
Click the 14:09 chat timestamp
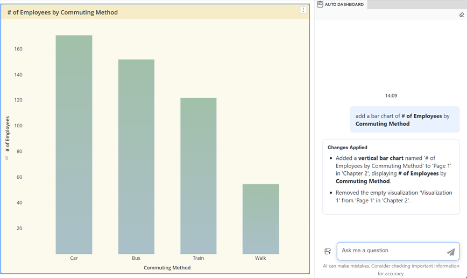[391, 96]
